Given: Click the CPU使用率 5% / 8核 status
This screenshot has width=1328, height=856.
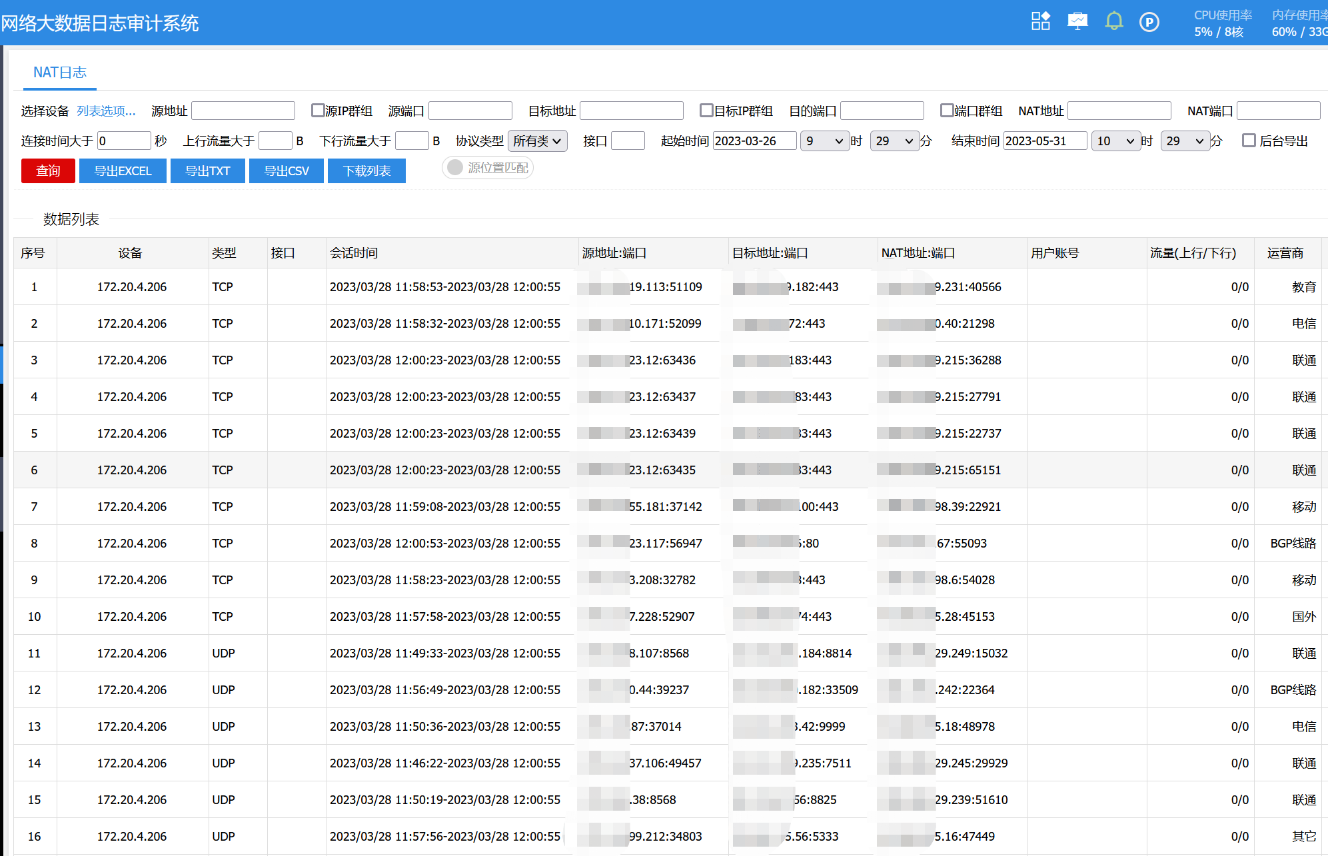Looking at the screenshot, I should [x=1222, y=23].
